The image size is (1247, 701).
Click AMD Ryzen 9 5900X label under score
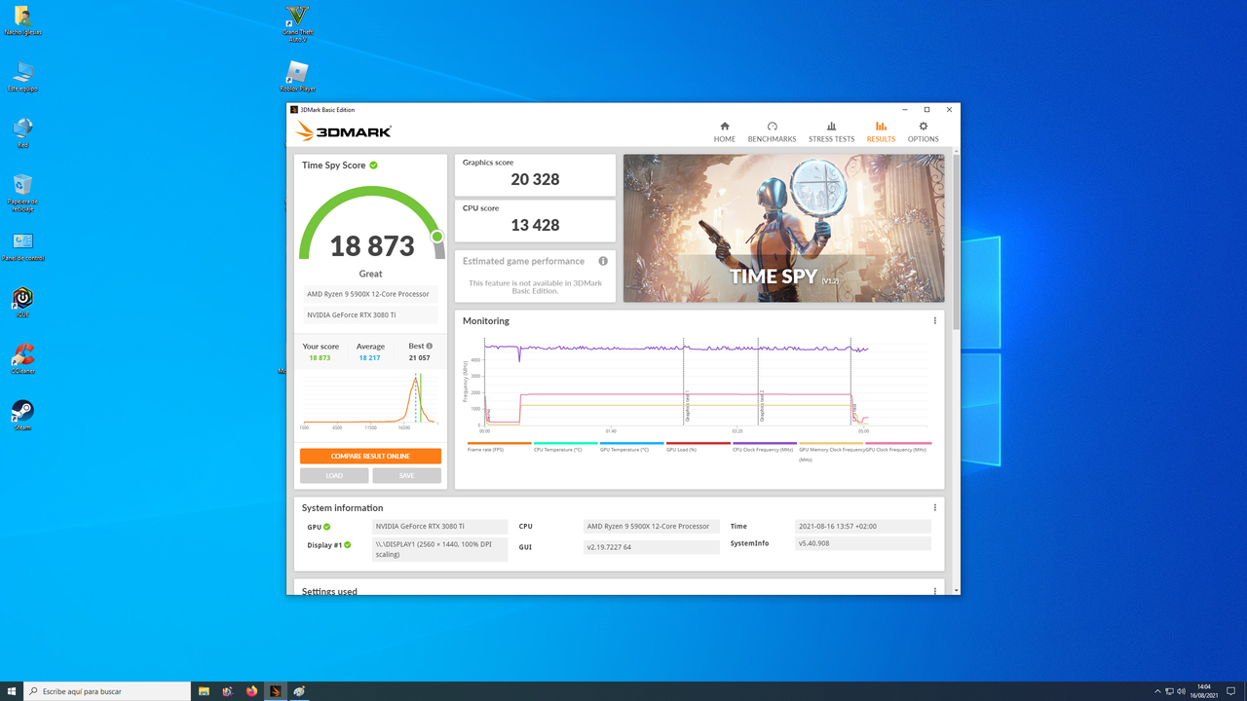(369, 294)
